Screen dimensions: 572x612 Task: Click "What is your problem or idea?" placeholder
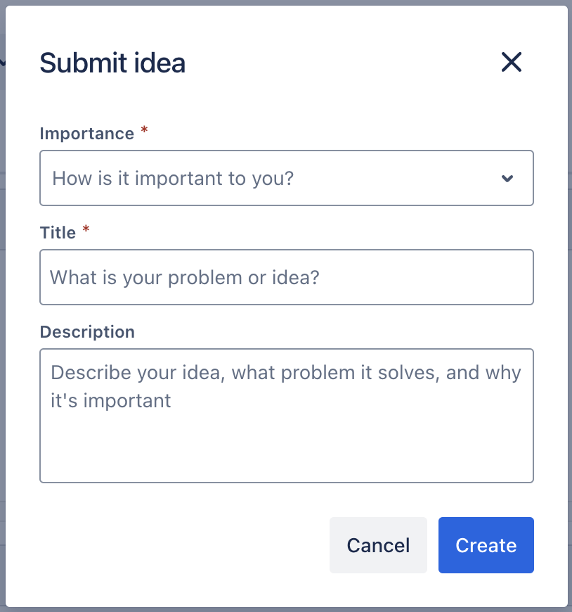[x=184, y=277]
